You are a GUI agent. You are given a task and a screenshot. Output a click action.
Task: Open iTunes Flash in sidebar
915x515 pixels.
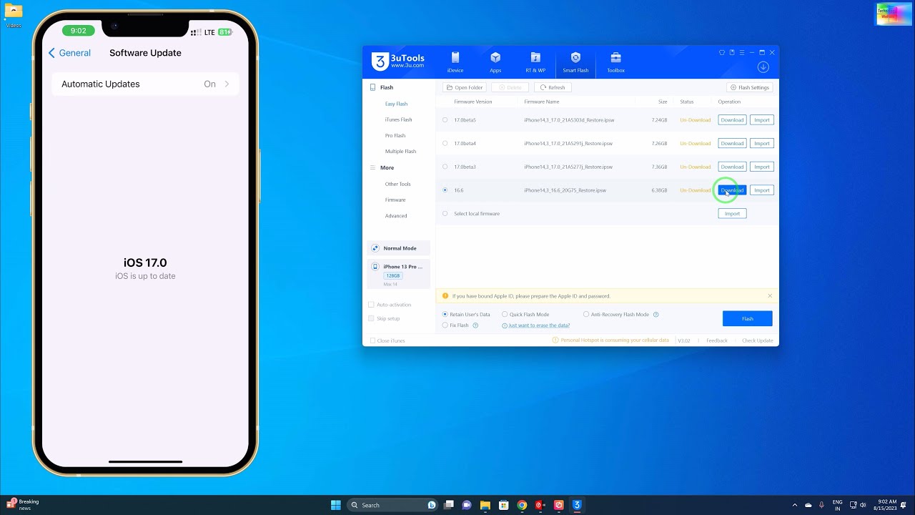point(398,119)
